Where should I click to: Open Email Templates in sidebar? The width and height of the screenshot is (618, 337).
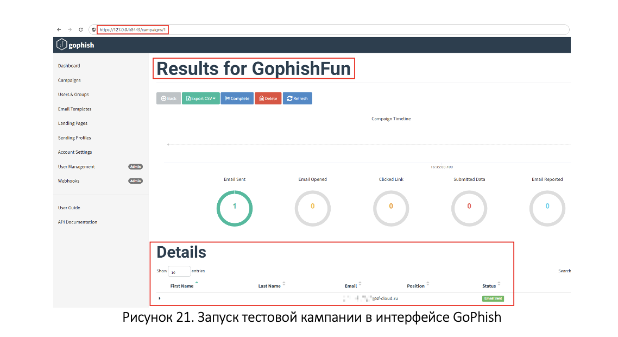point(74,109)
